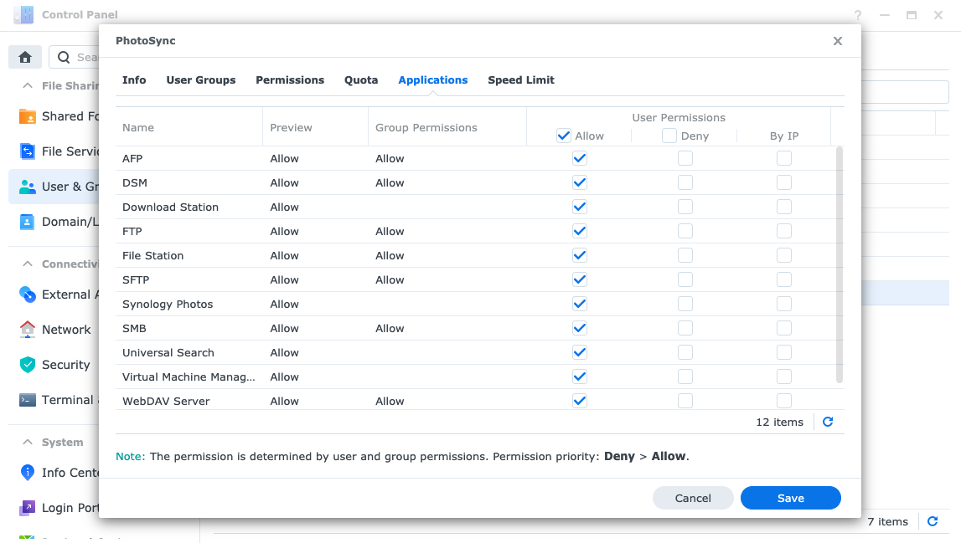The width and height of the screenshot is (961, 543).
Task: Uncheck Allow for Synology Photos
Action: pyautogui.click(x=580, y=304)
